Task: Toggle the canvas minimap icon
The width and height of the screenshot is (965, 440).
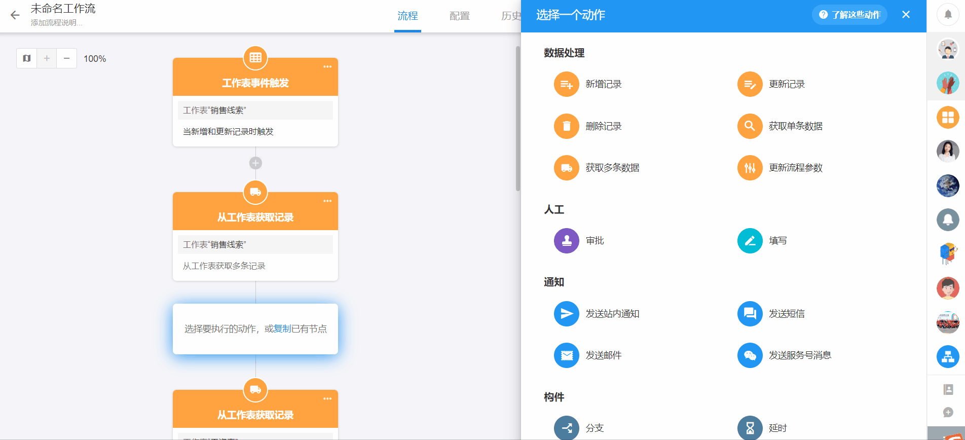Action: point(27,58)
